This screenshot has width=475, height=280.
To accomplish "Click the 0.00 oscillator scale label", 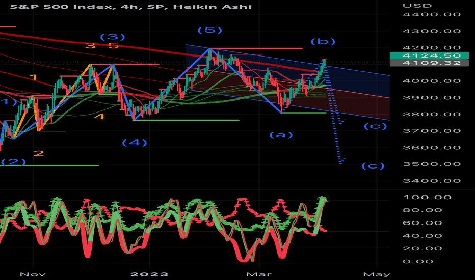I will coord(418,262).
